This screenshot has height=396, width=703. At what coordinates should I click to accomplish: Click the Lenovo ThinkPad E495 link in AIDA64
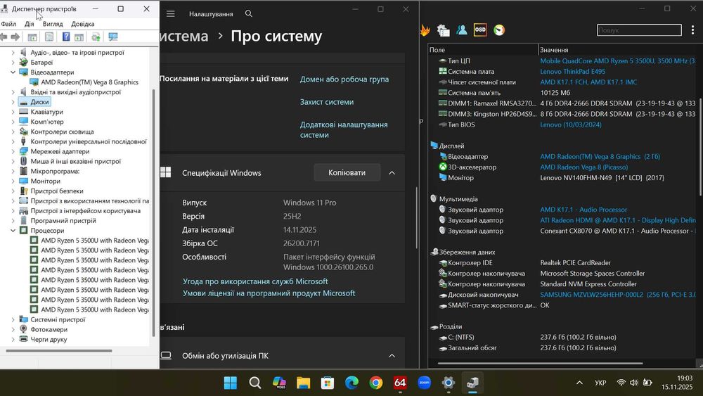pos(572,71)
